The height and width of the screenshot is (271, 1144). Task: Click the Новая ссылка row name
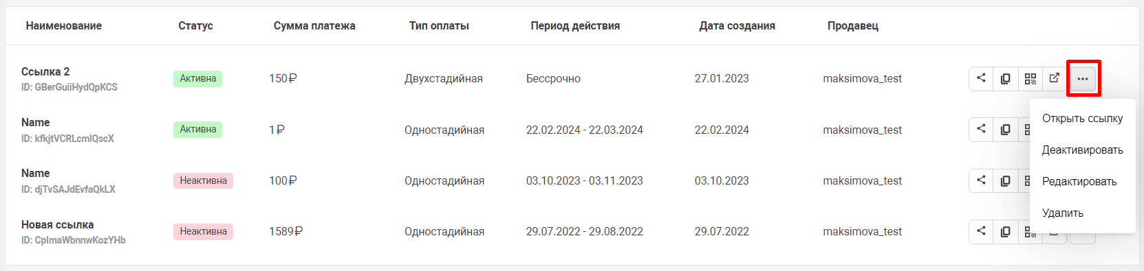pyautogui.click(x=57, y=224)
